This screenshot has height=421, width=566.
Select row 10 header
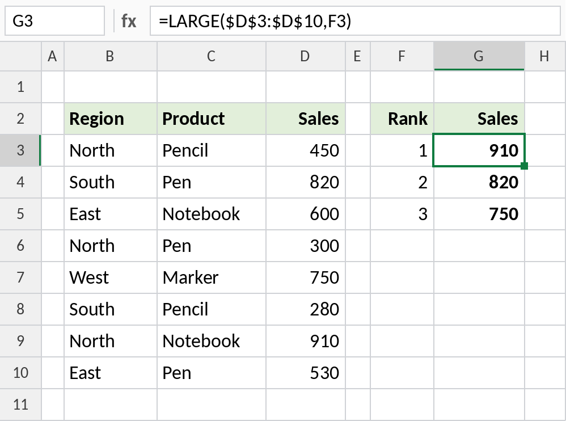(20, 373)
